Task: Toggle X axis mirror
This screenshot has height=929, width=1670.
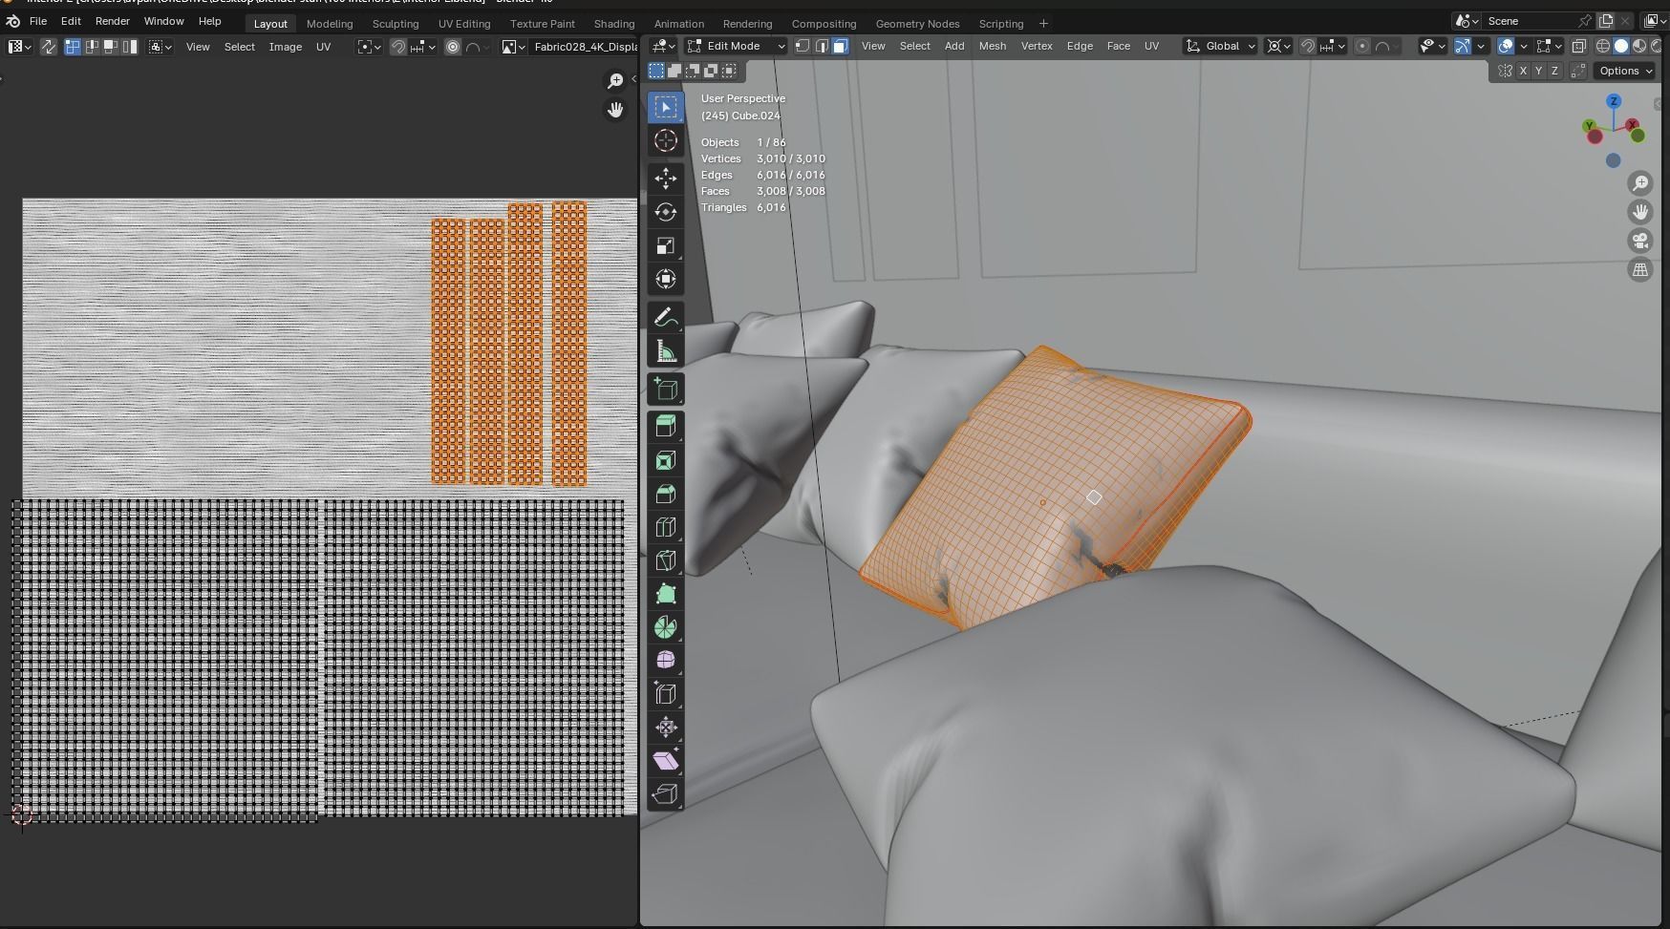Action: pyautogui.click(x=1523, y=71)
